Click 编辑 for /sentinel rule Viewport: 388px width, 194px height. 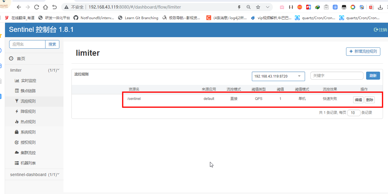tap(358, 100)
